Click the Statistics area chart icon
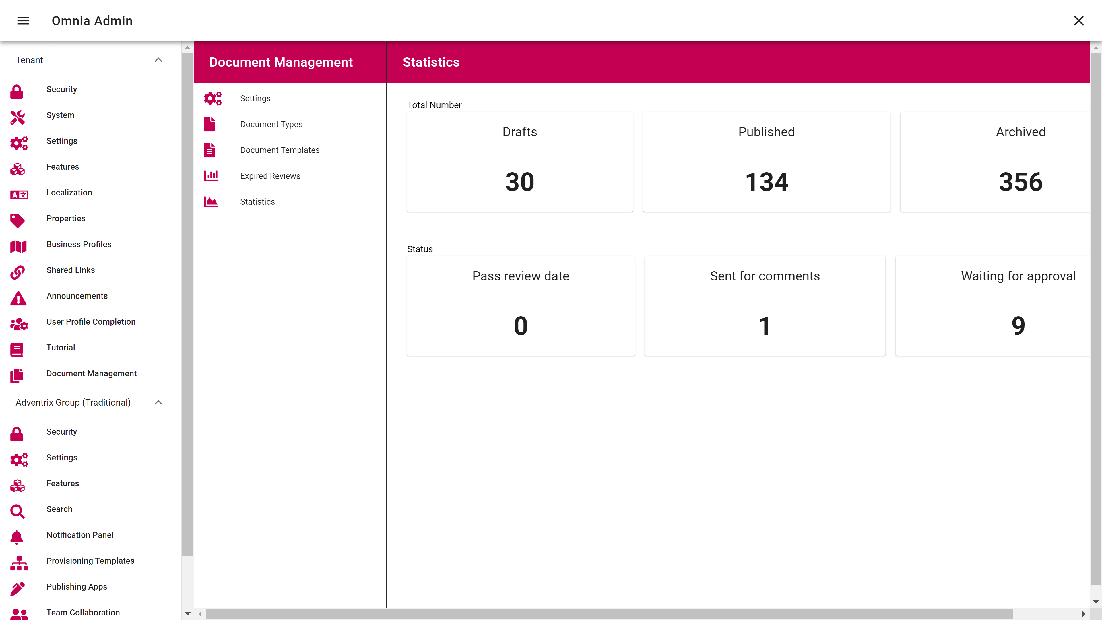This screenshot has height=620, width=1102. [211, 201]
